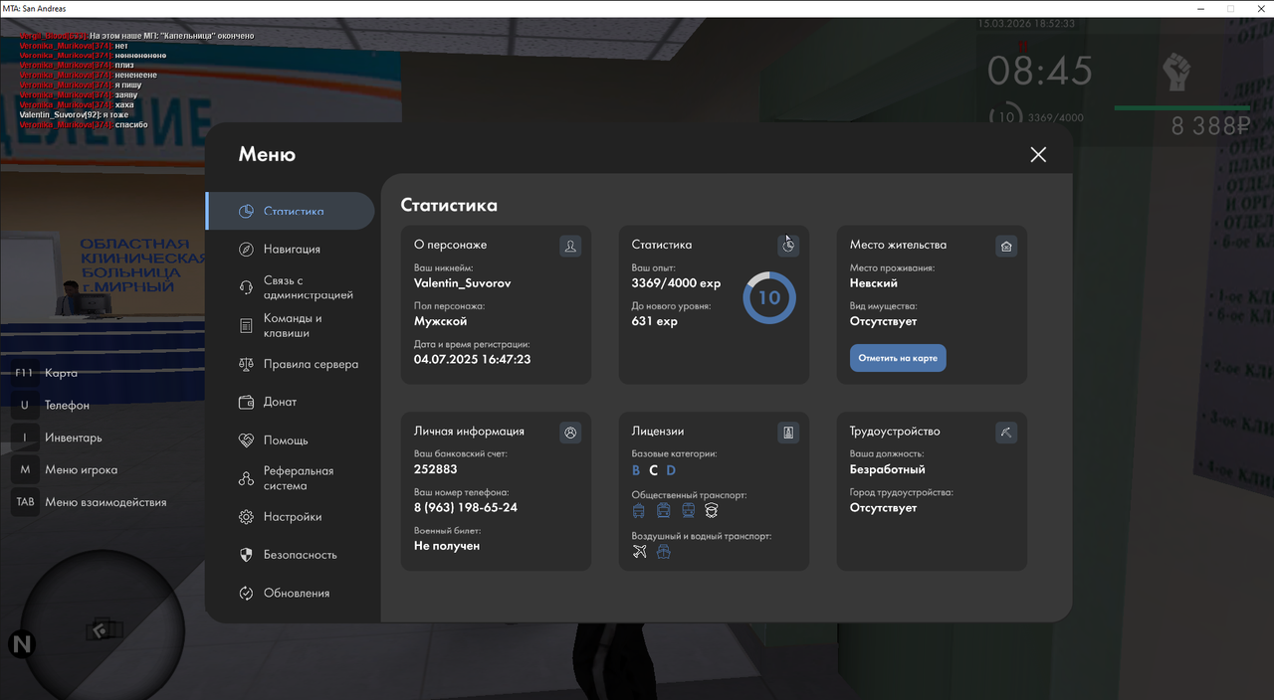Open the Навигация menu section

tap(291, 249)
